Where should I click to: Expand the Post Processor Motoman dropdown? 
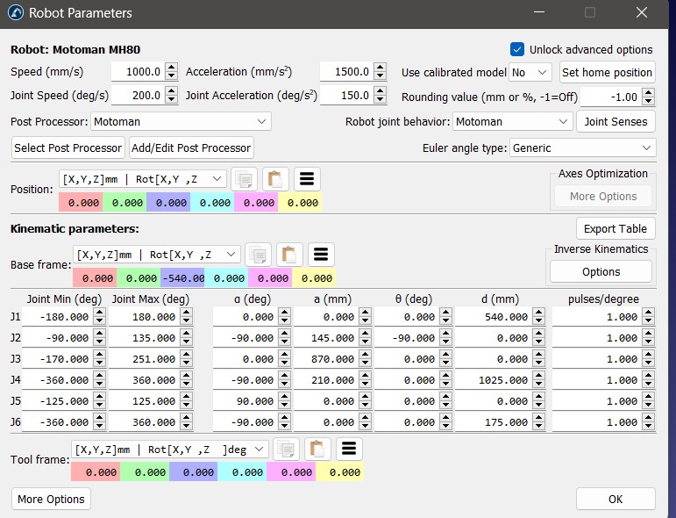point(181,121)
